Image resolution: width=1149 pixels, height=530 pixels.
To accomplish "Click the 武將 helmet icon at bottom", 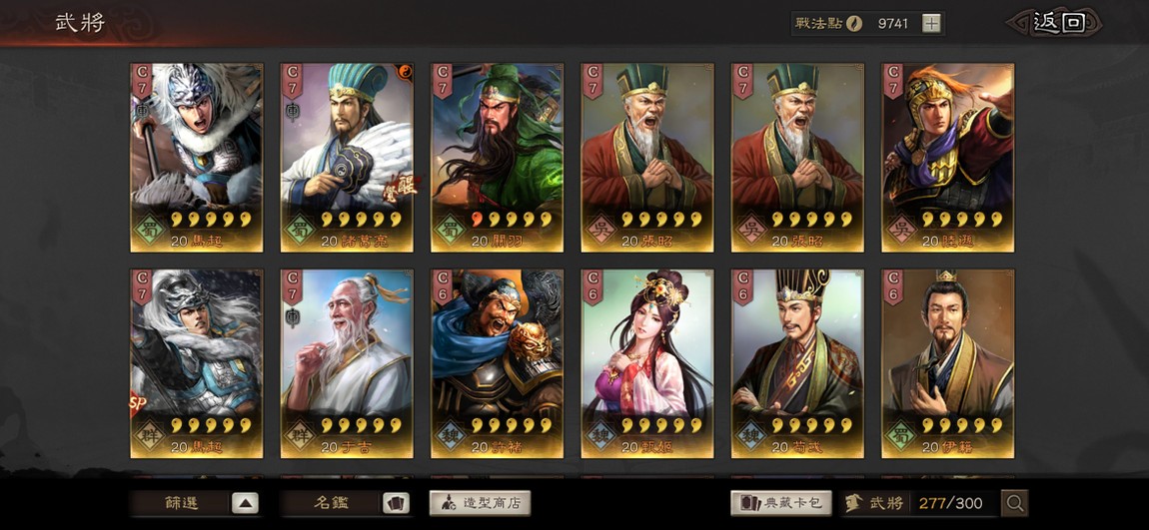I will pos(853,503).
